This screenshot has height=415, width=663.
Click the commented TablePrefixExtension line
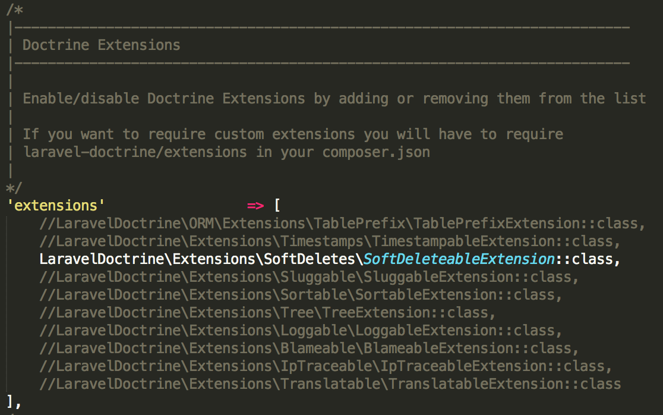[x=342, y=224]
